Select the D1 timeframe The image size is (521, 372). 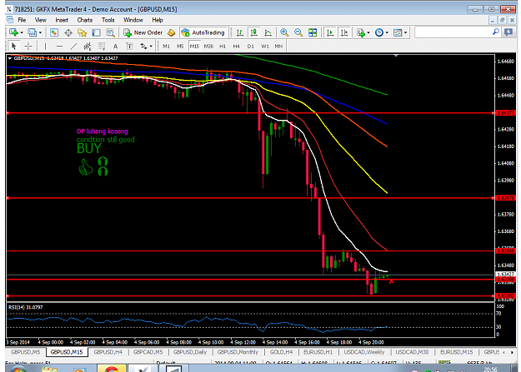[251, 46]
